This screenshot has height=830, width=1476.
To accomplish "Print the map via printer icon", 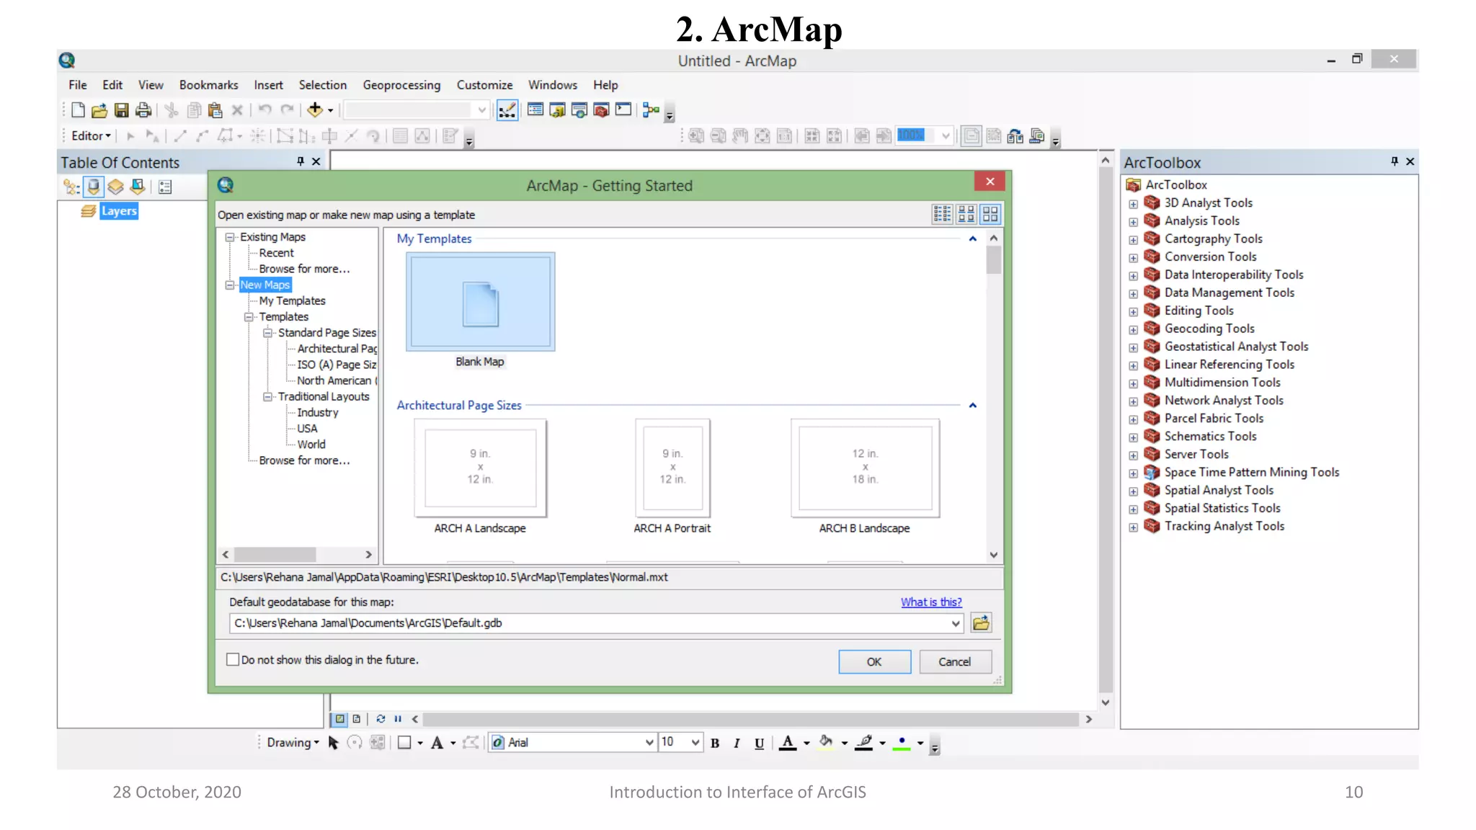I will point(143,110).
